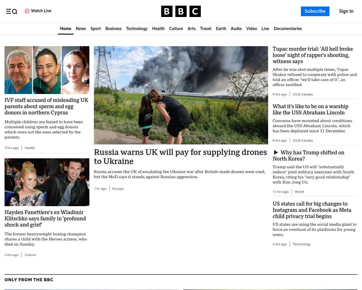Click the Europe tag under Russia story
This screenshot has height=290, width=362.
118,189
